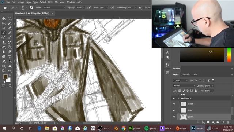This screenshot has height=132, width=234.
Task: Select the Crop tool
Action: [4, 28]
